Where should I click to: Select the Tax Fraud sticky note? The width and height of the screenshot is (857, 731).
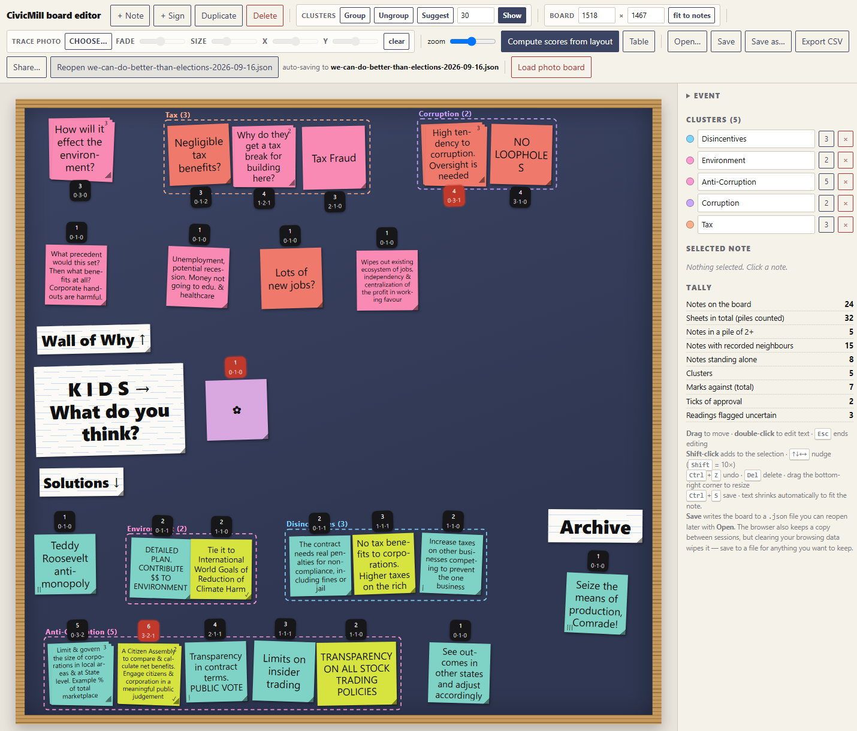point(334,158)
